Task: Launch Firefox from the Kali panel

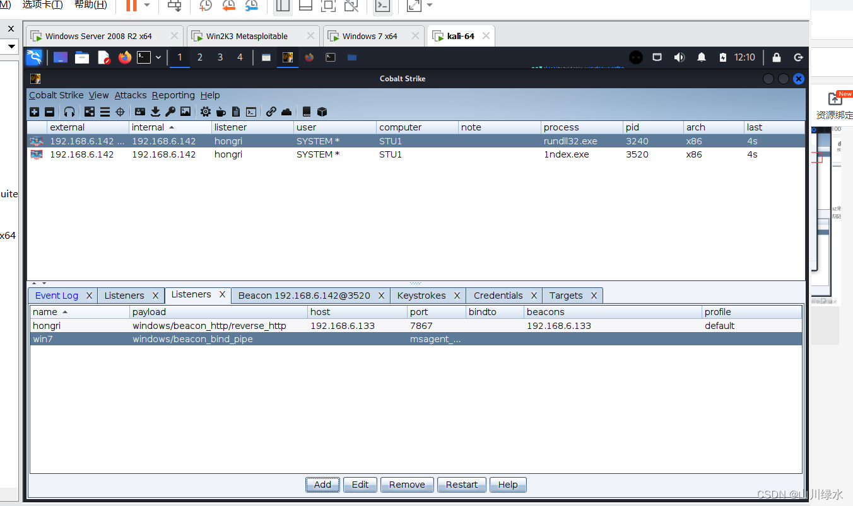Action: click(125, 57)
